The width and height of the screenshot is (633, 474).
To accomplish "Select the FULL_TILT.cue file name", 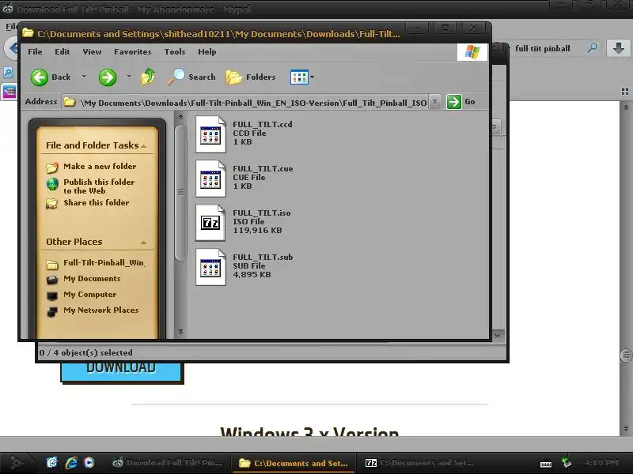I will coord(263,169).
